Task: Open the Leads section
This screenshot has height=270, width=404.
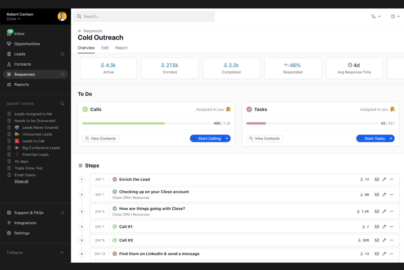Action: [x=20, y=54]
